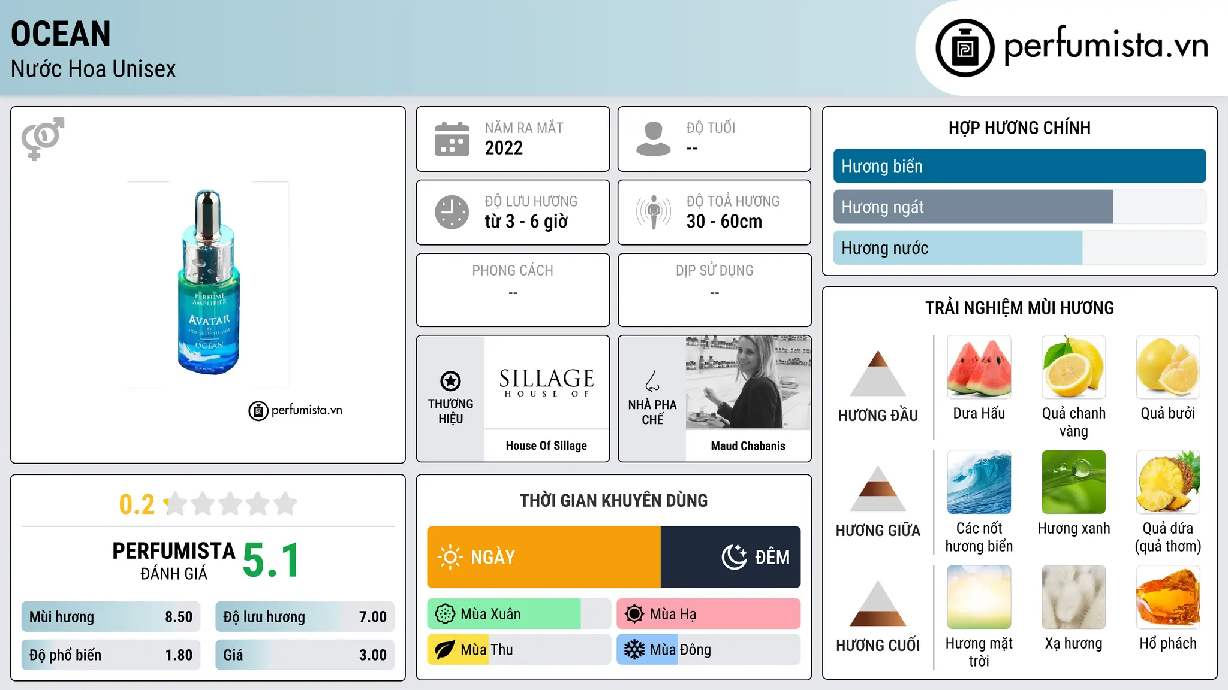
Task: Click the release year value 2022
Action: pyautogui.click(x=504, y=148)
